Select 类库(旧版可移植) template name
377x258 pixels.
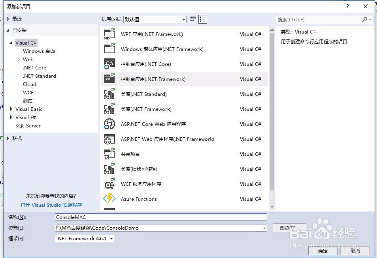coord(139,169)
